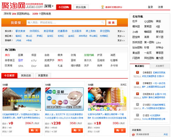Open the 深圳 city selector dropdown
Viewport: 172px width, 137px height.
point(49,6)
